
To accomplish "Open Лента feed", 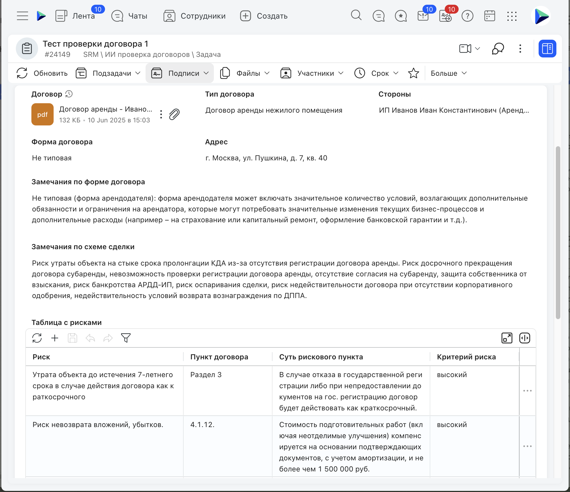I will pos(75,16).
